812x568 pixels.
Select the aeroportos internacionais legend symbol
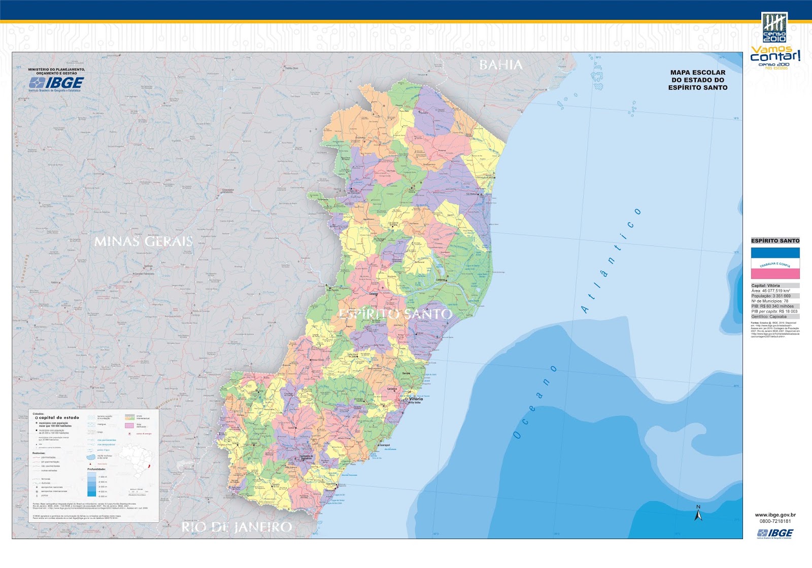click(x=37, y=491)
